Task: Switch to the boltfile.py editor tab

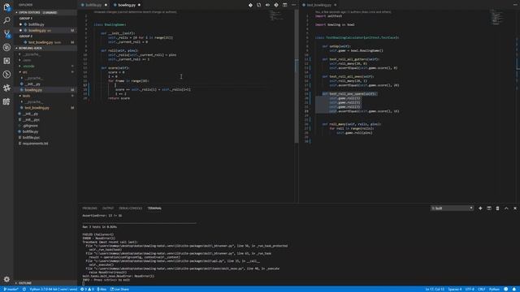Action: pos(94,5)
